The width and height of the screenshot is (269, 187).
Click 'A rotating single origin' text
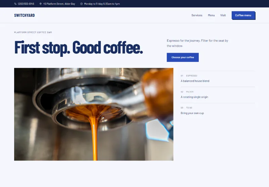194,97
